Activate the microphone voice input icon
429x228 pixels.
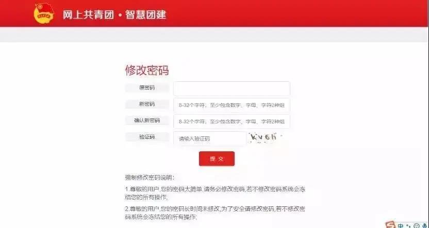tap(424, 225)
